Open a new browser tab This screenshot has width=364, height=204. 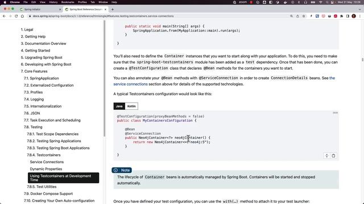pyautogui.click(x=113, y=9)
